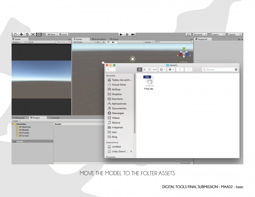
Task: Switch to the Asset Store tab
Action: (99, 39)
